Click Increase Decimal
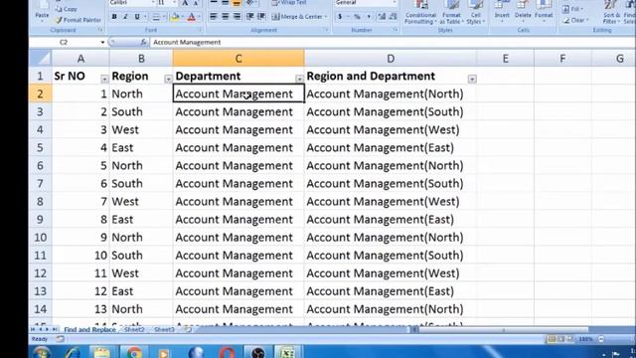 click(x=382, y=17)
